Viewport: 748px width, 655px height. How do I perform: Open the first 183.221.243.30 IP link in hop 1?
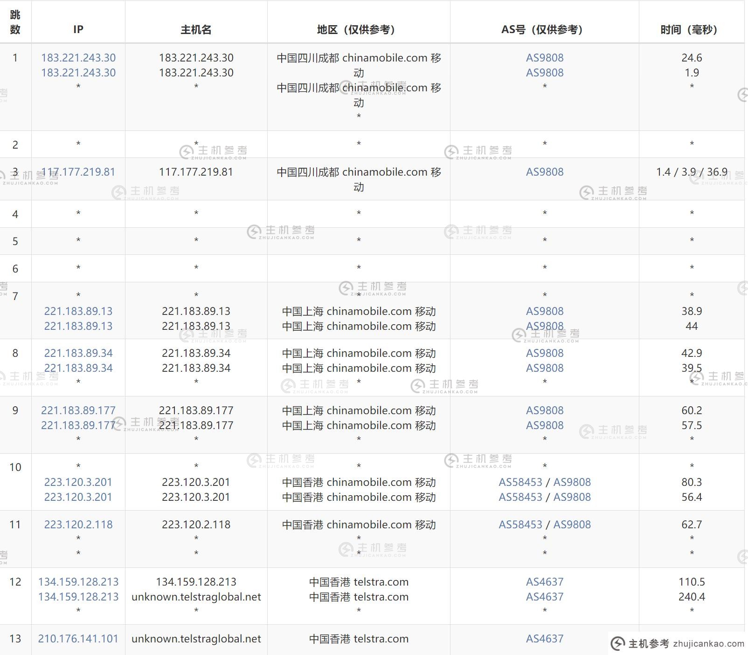click(78, 58)
